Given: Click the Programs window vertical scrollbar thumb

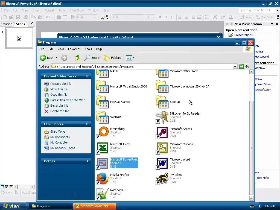Looking at the screenshot, I should (x=252, y=148).
